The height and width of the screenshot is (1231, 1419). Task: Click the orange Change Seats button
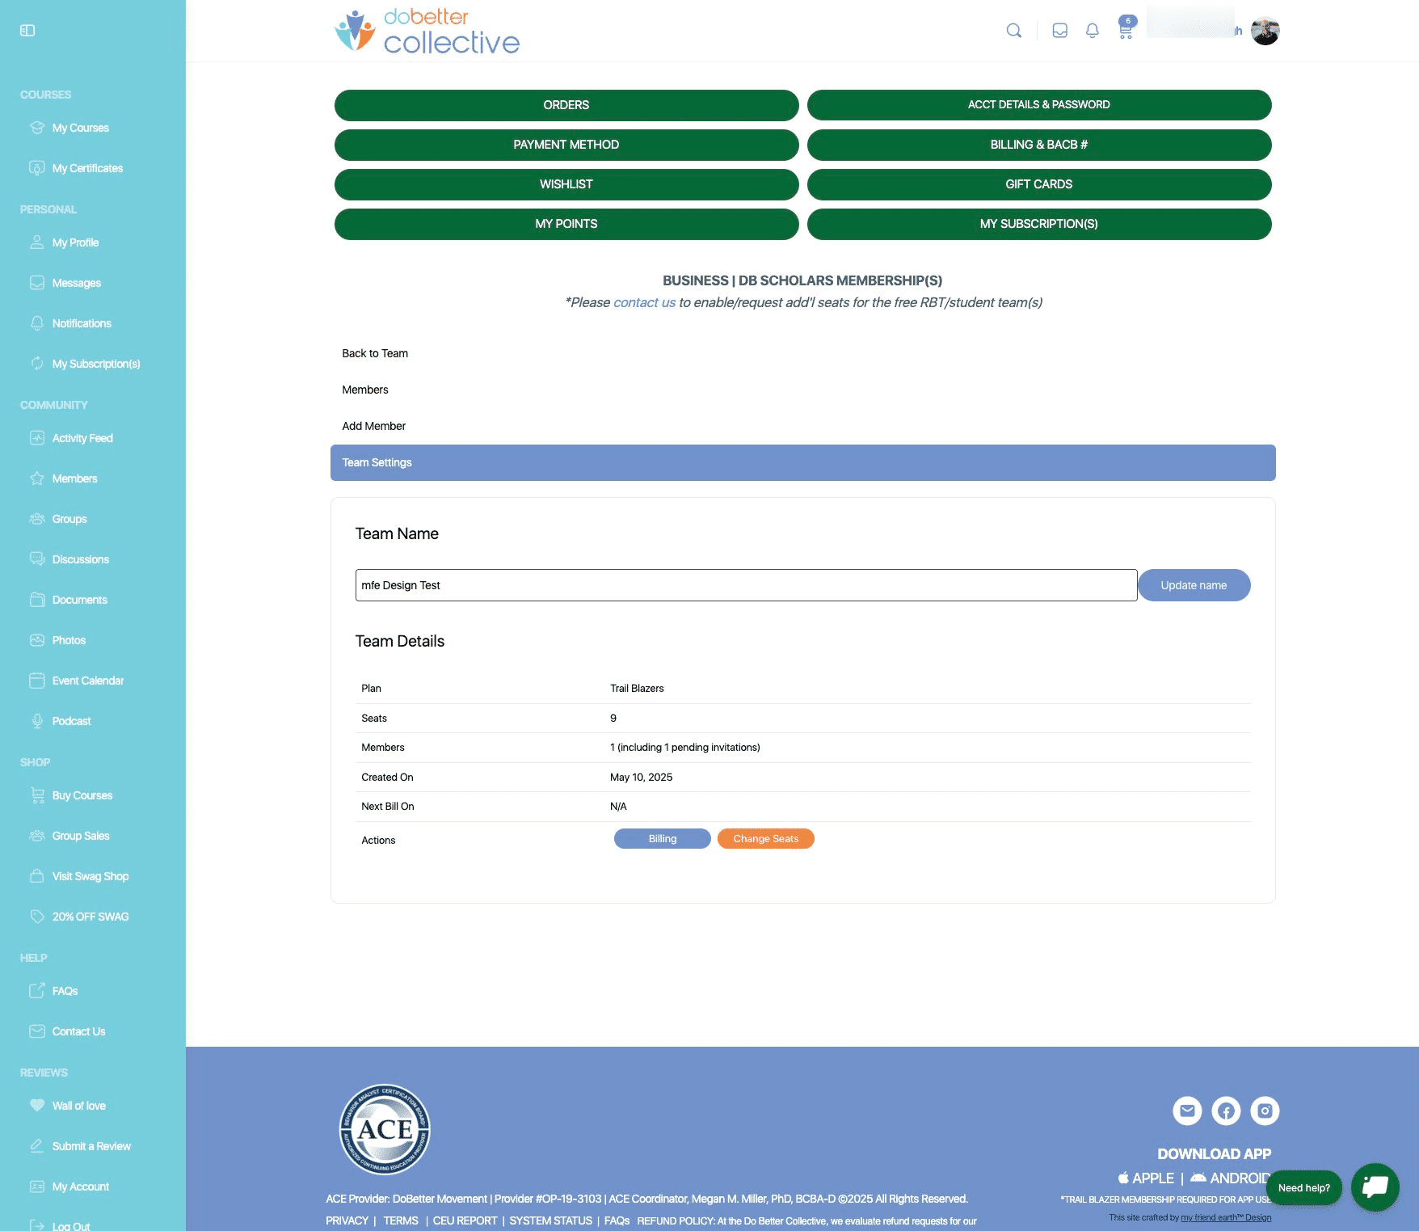[x=765, y=839]
